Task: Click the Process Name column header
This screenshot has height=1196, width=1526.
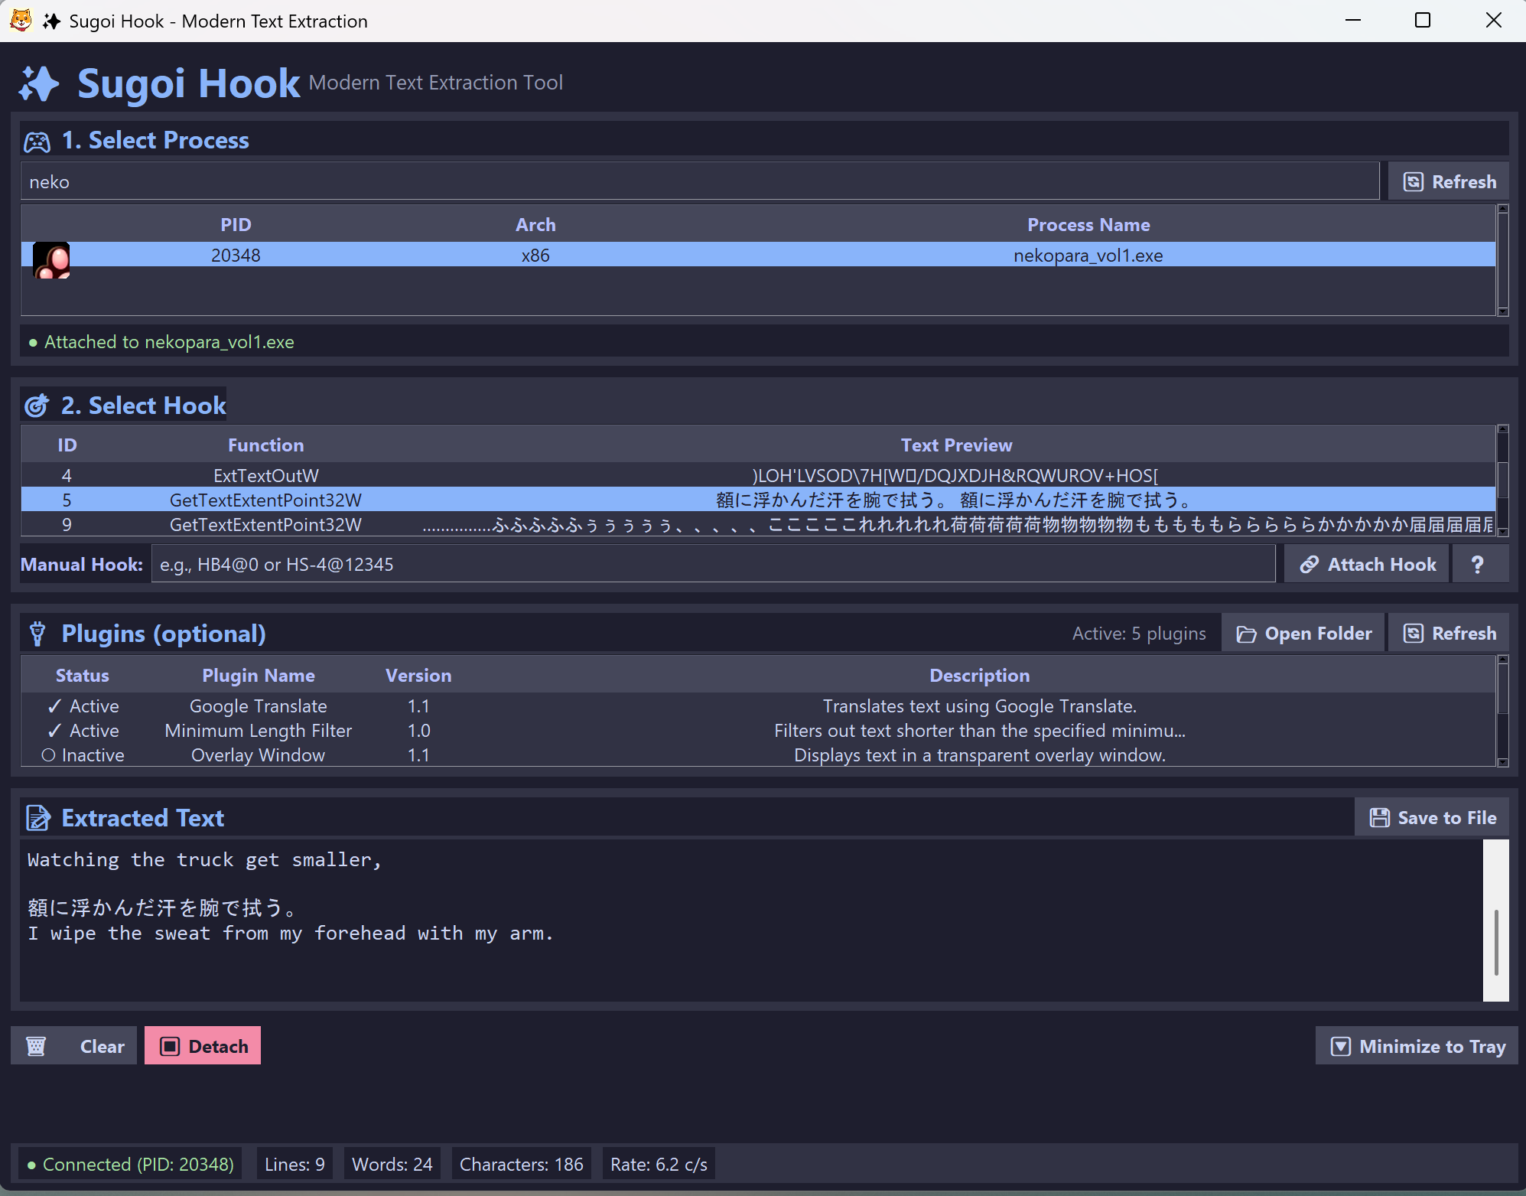Action: (1088, 225)
